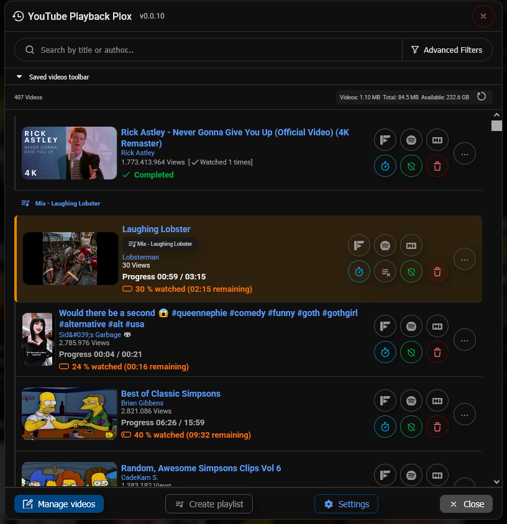
Task: Open Sid's Garbage channel link
Action: coord(94,335)
